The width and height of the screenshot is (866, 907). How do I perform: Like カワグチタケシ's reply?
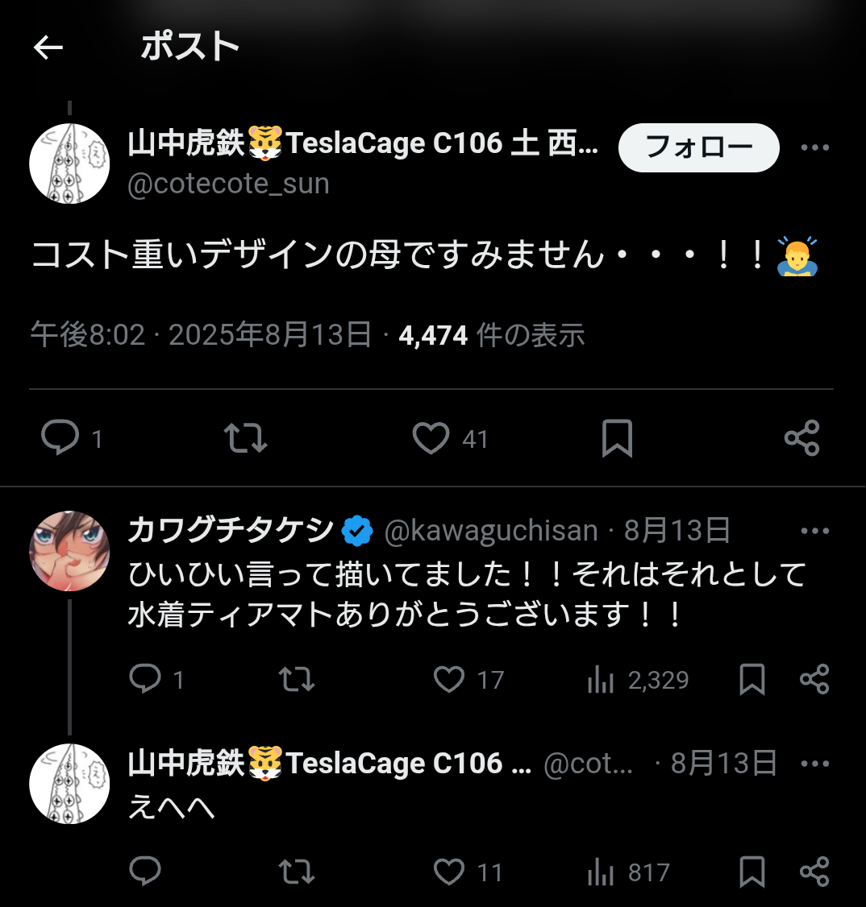[x=449, y=680]
